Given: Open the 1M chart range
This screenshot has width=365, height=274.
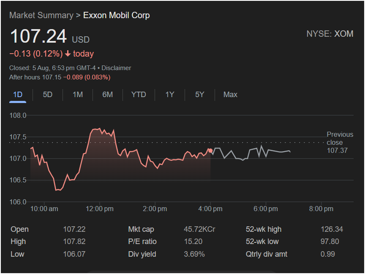Looking at the screenshot, I should tap(77, 95).
